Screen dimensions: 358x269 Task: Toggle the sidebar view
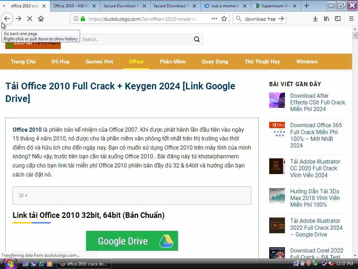pyautogui.click(x=338, y=19)
